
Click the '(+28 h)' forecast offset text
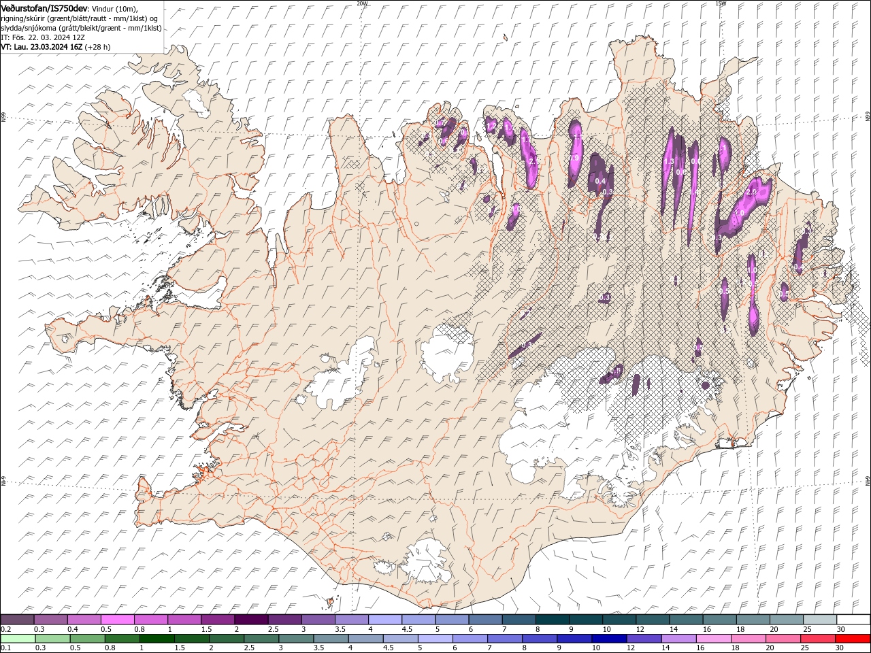tap(98, 47)
